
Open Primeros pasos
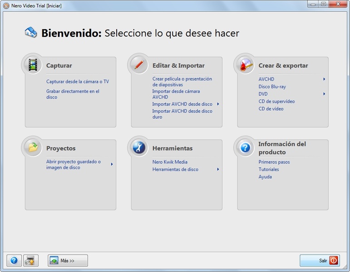coord(274,162)
